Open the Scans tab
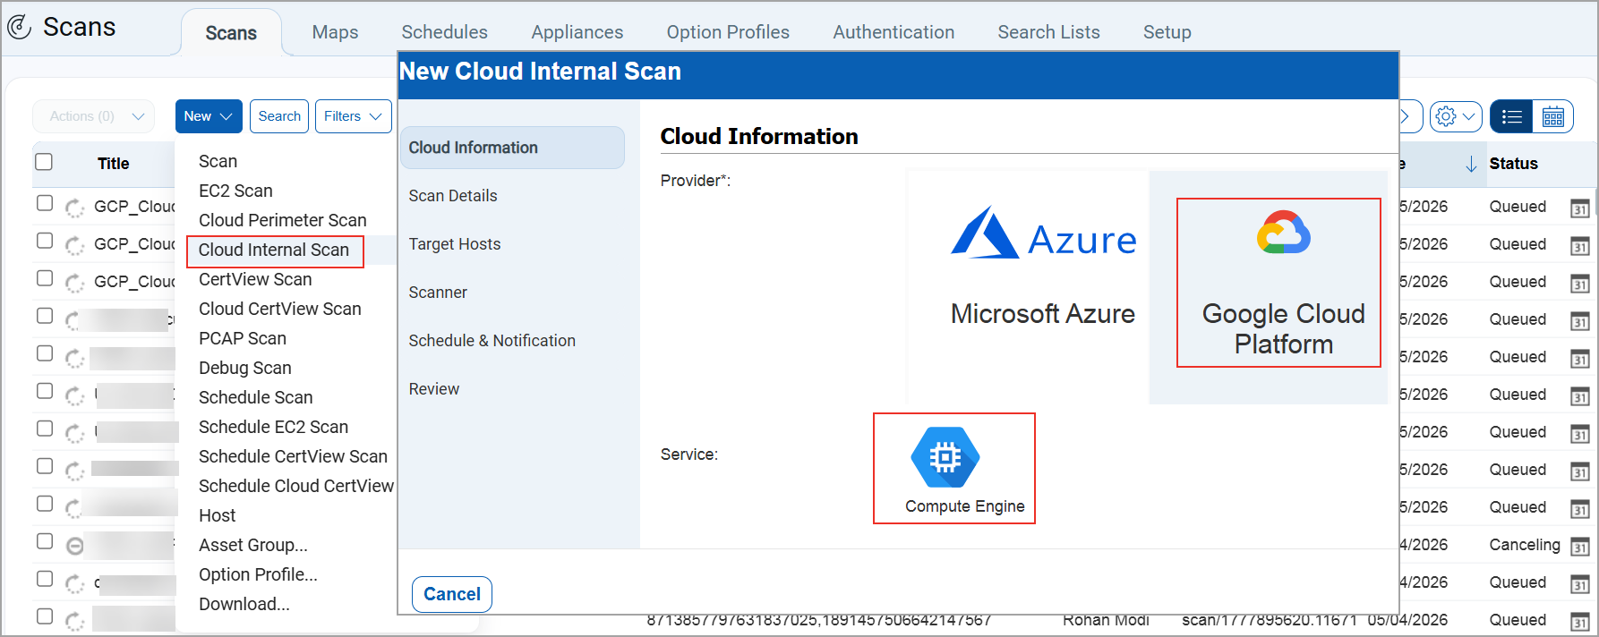Screen dimensions: 1599x637 231,33
